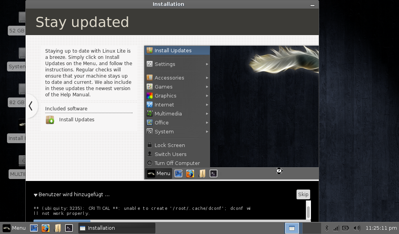Switch to the first workspace in pager
The height and width of the screenshot is (234, 399).
292,228
